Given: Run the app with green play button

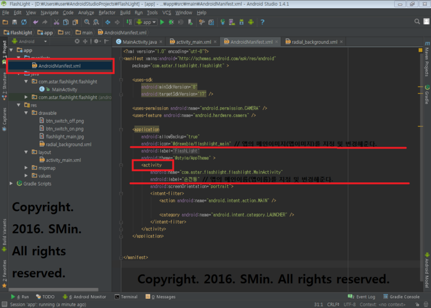Looking at the screenshot, I should point(162,22).
